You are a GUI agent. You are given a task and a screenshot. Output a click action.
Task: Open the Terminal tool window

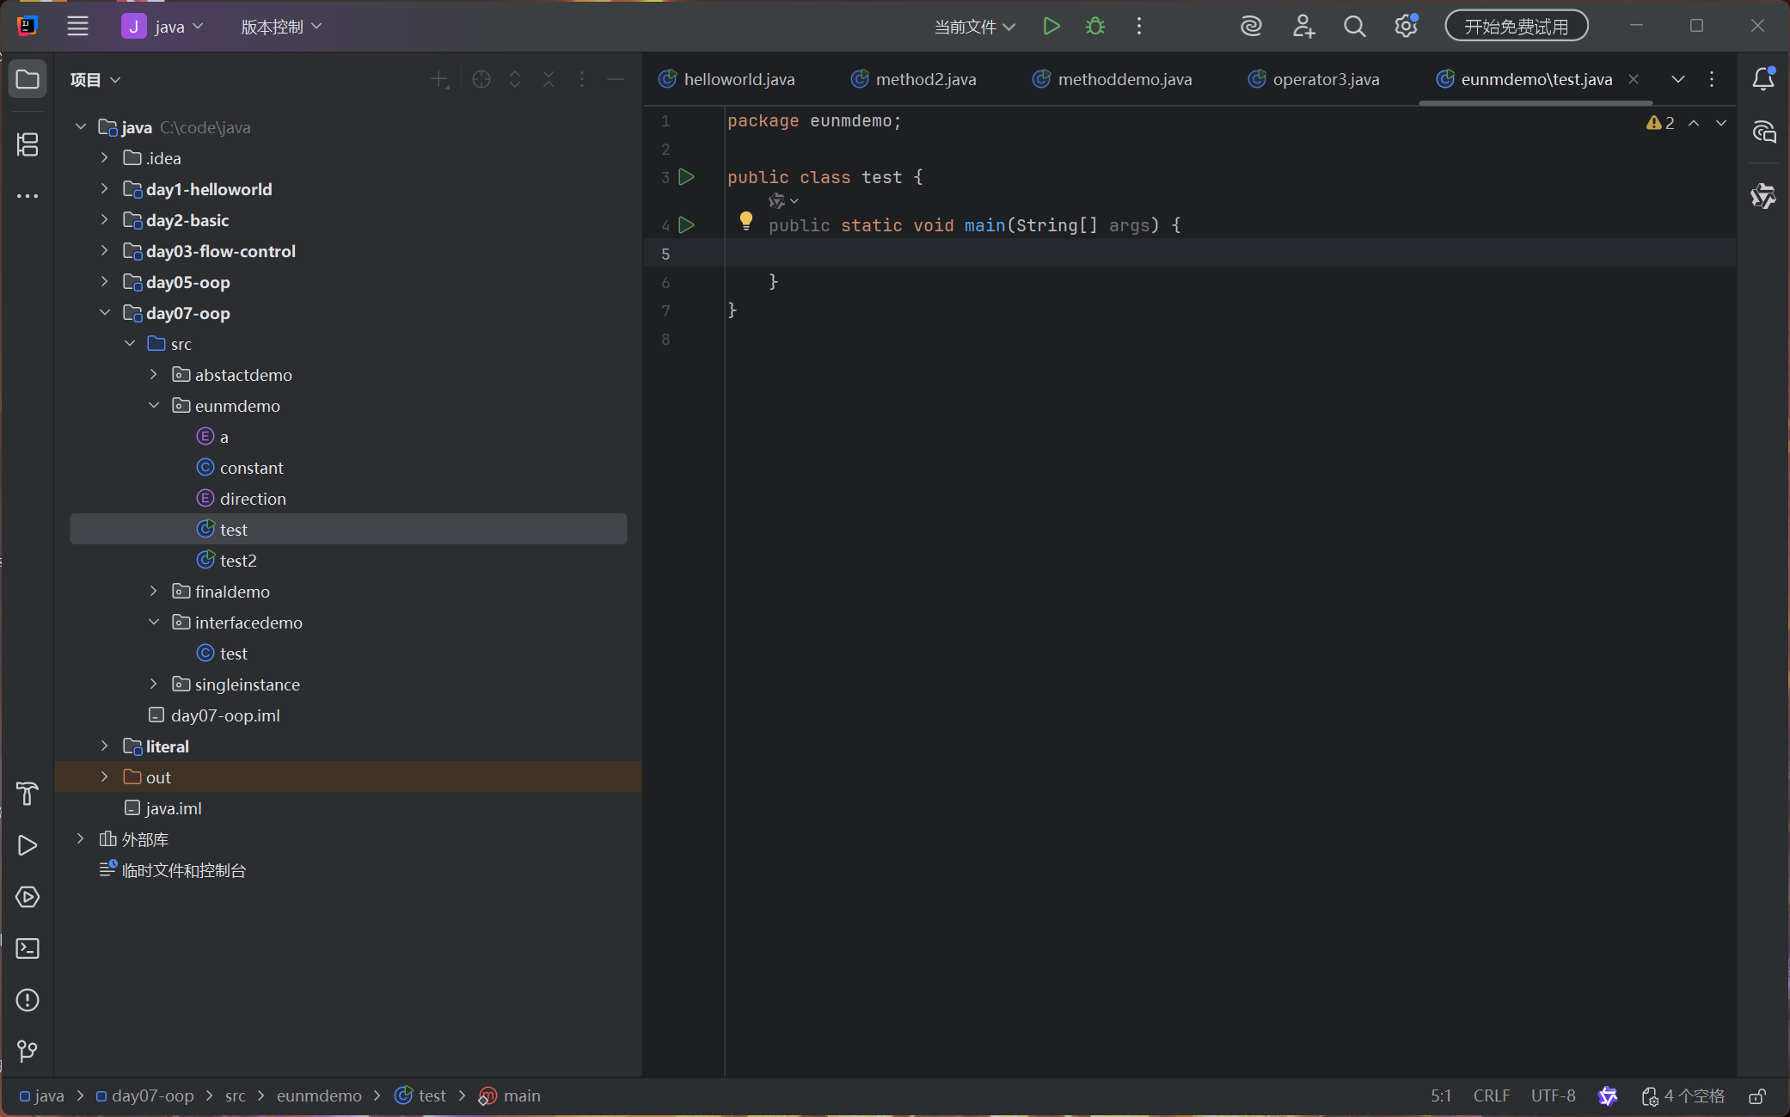28,948
